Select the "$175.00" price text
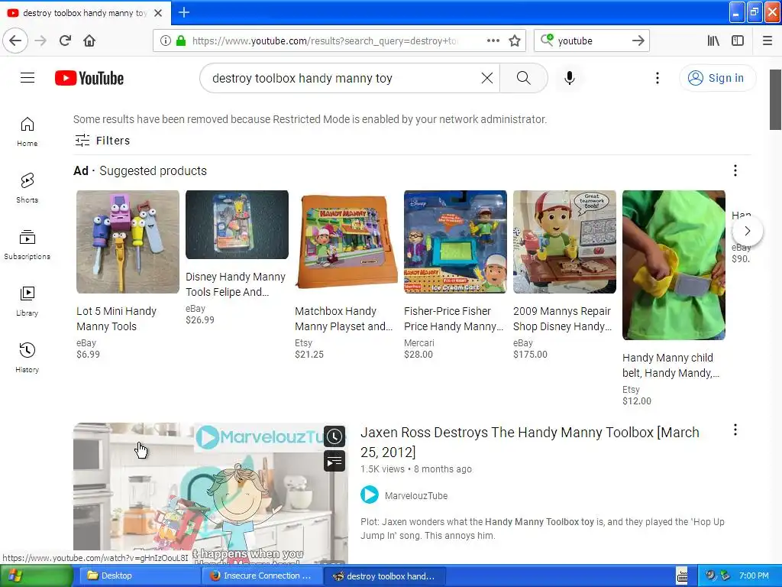Image resolution: width=782 pixels, height=587 pixels. [x=530, y=355]
